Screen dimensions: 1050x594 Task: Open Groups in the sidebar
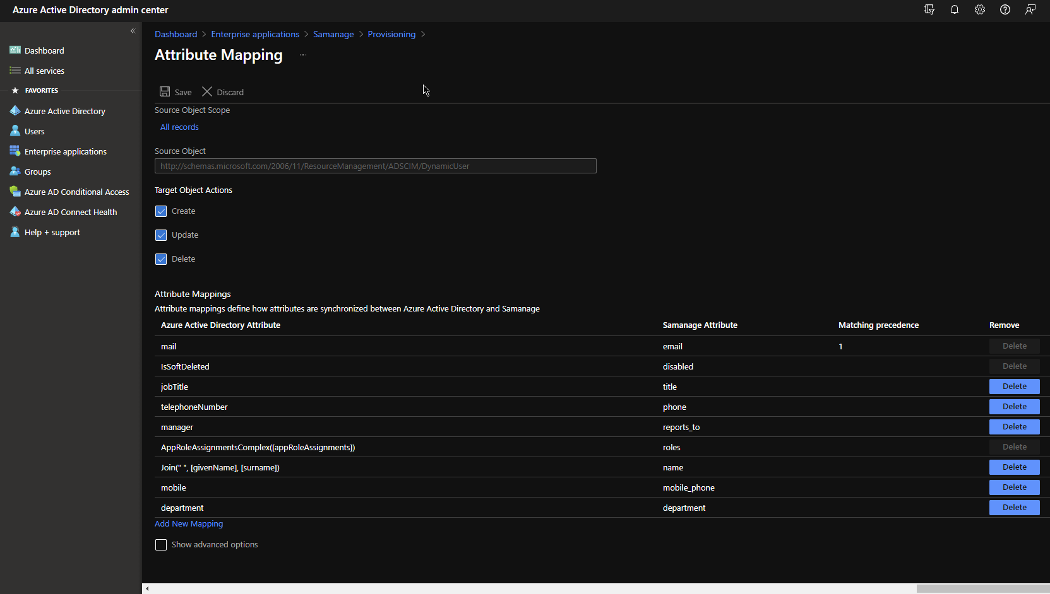point(38,172)
